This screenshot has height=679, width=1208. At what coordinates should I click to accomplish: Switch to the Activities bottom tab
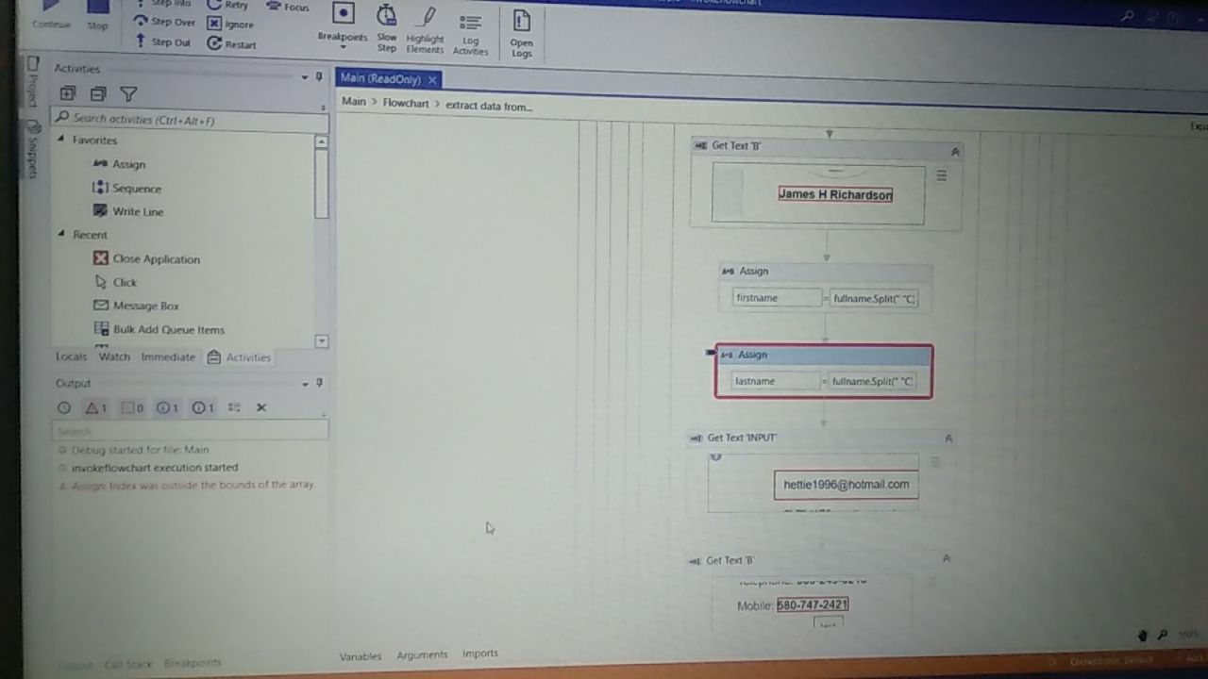(x=240, y=356)
